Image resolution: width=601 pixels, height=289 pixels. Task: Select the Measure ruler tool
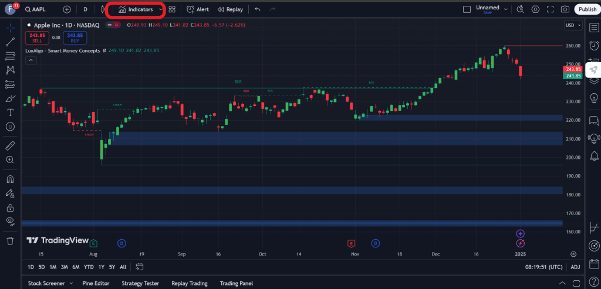tap(11, 145)
